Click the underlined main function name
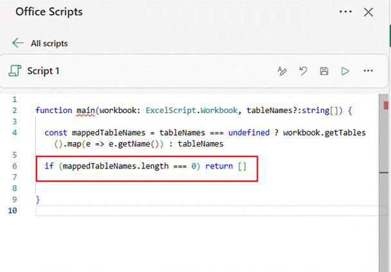The height and width of the screenshot is (272, 391). tap(86, 111)
